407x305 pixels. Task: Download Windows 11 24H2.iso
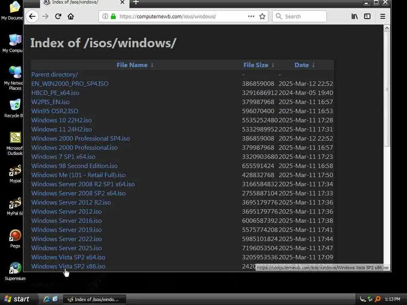(62, 129)
